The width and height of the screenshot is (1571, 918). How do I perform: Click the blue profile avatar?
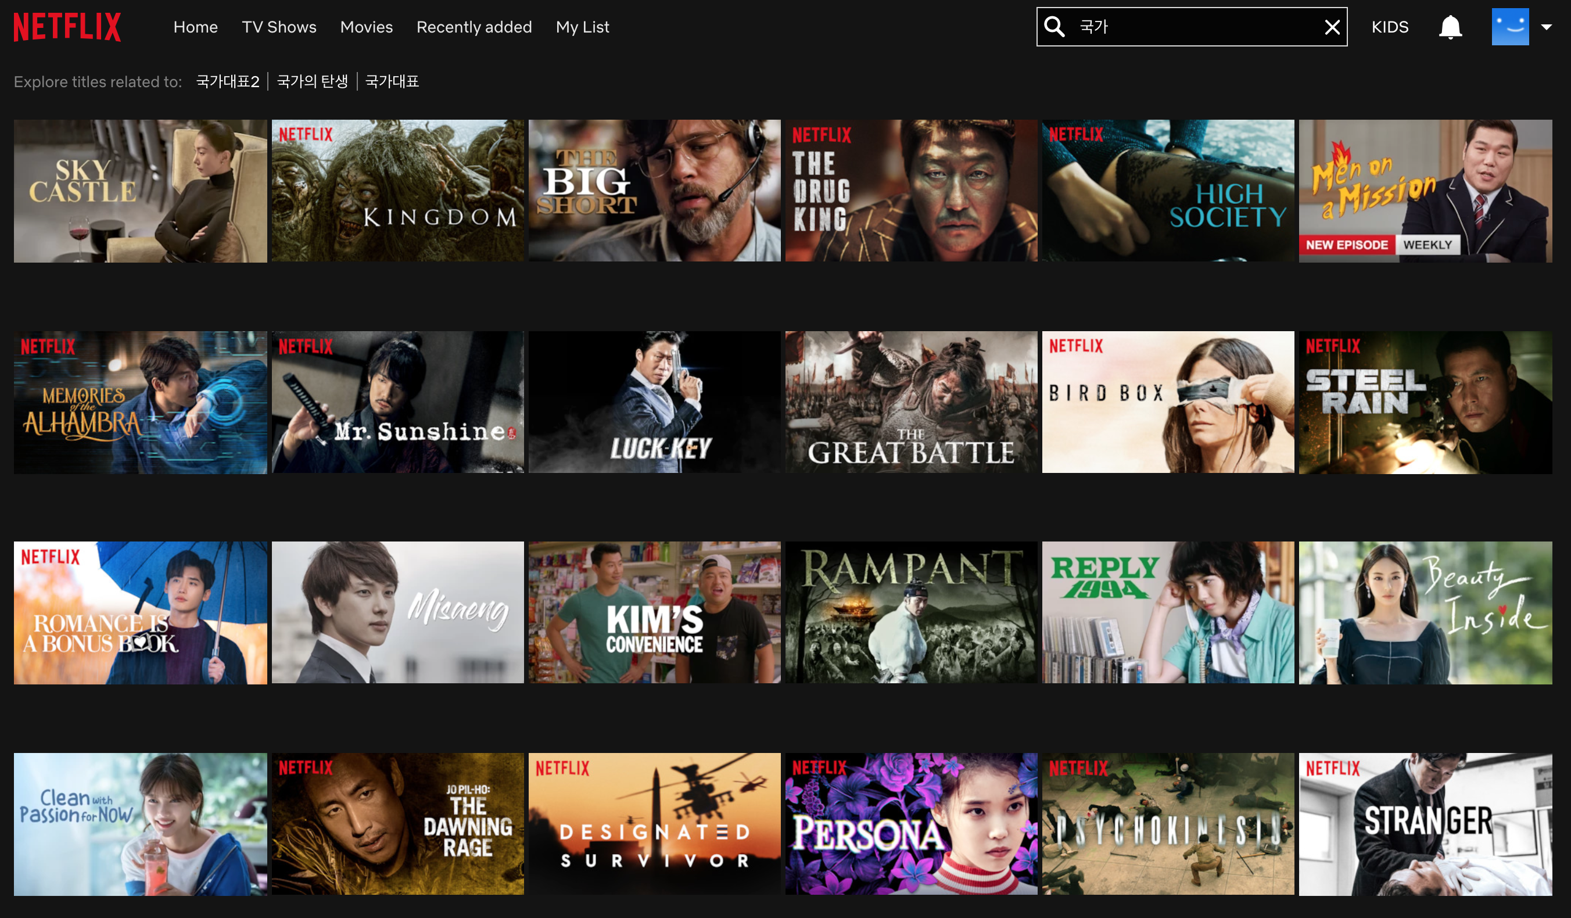click(1509, 27)
